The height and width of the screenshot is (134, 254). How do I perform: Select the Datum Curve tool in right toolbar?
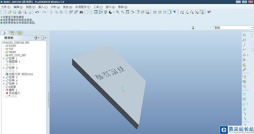(x=244, y=50)
